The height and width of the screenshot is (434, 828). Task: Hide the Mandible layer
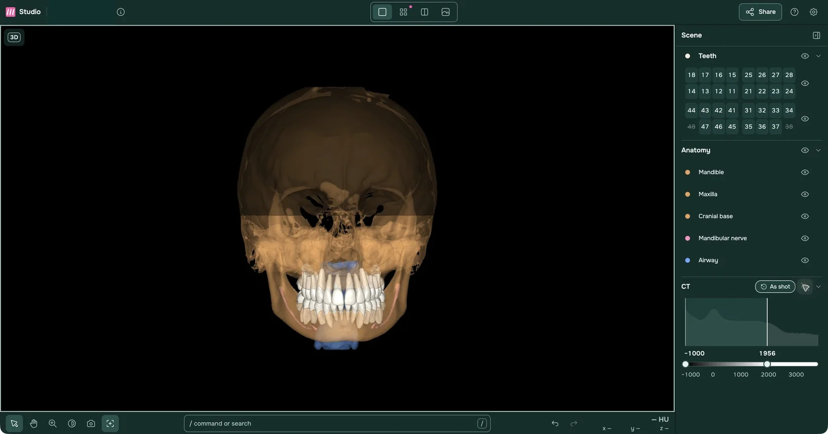pyautogui.click(x=805, y=172)
